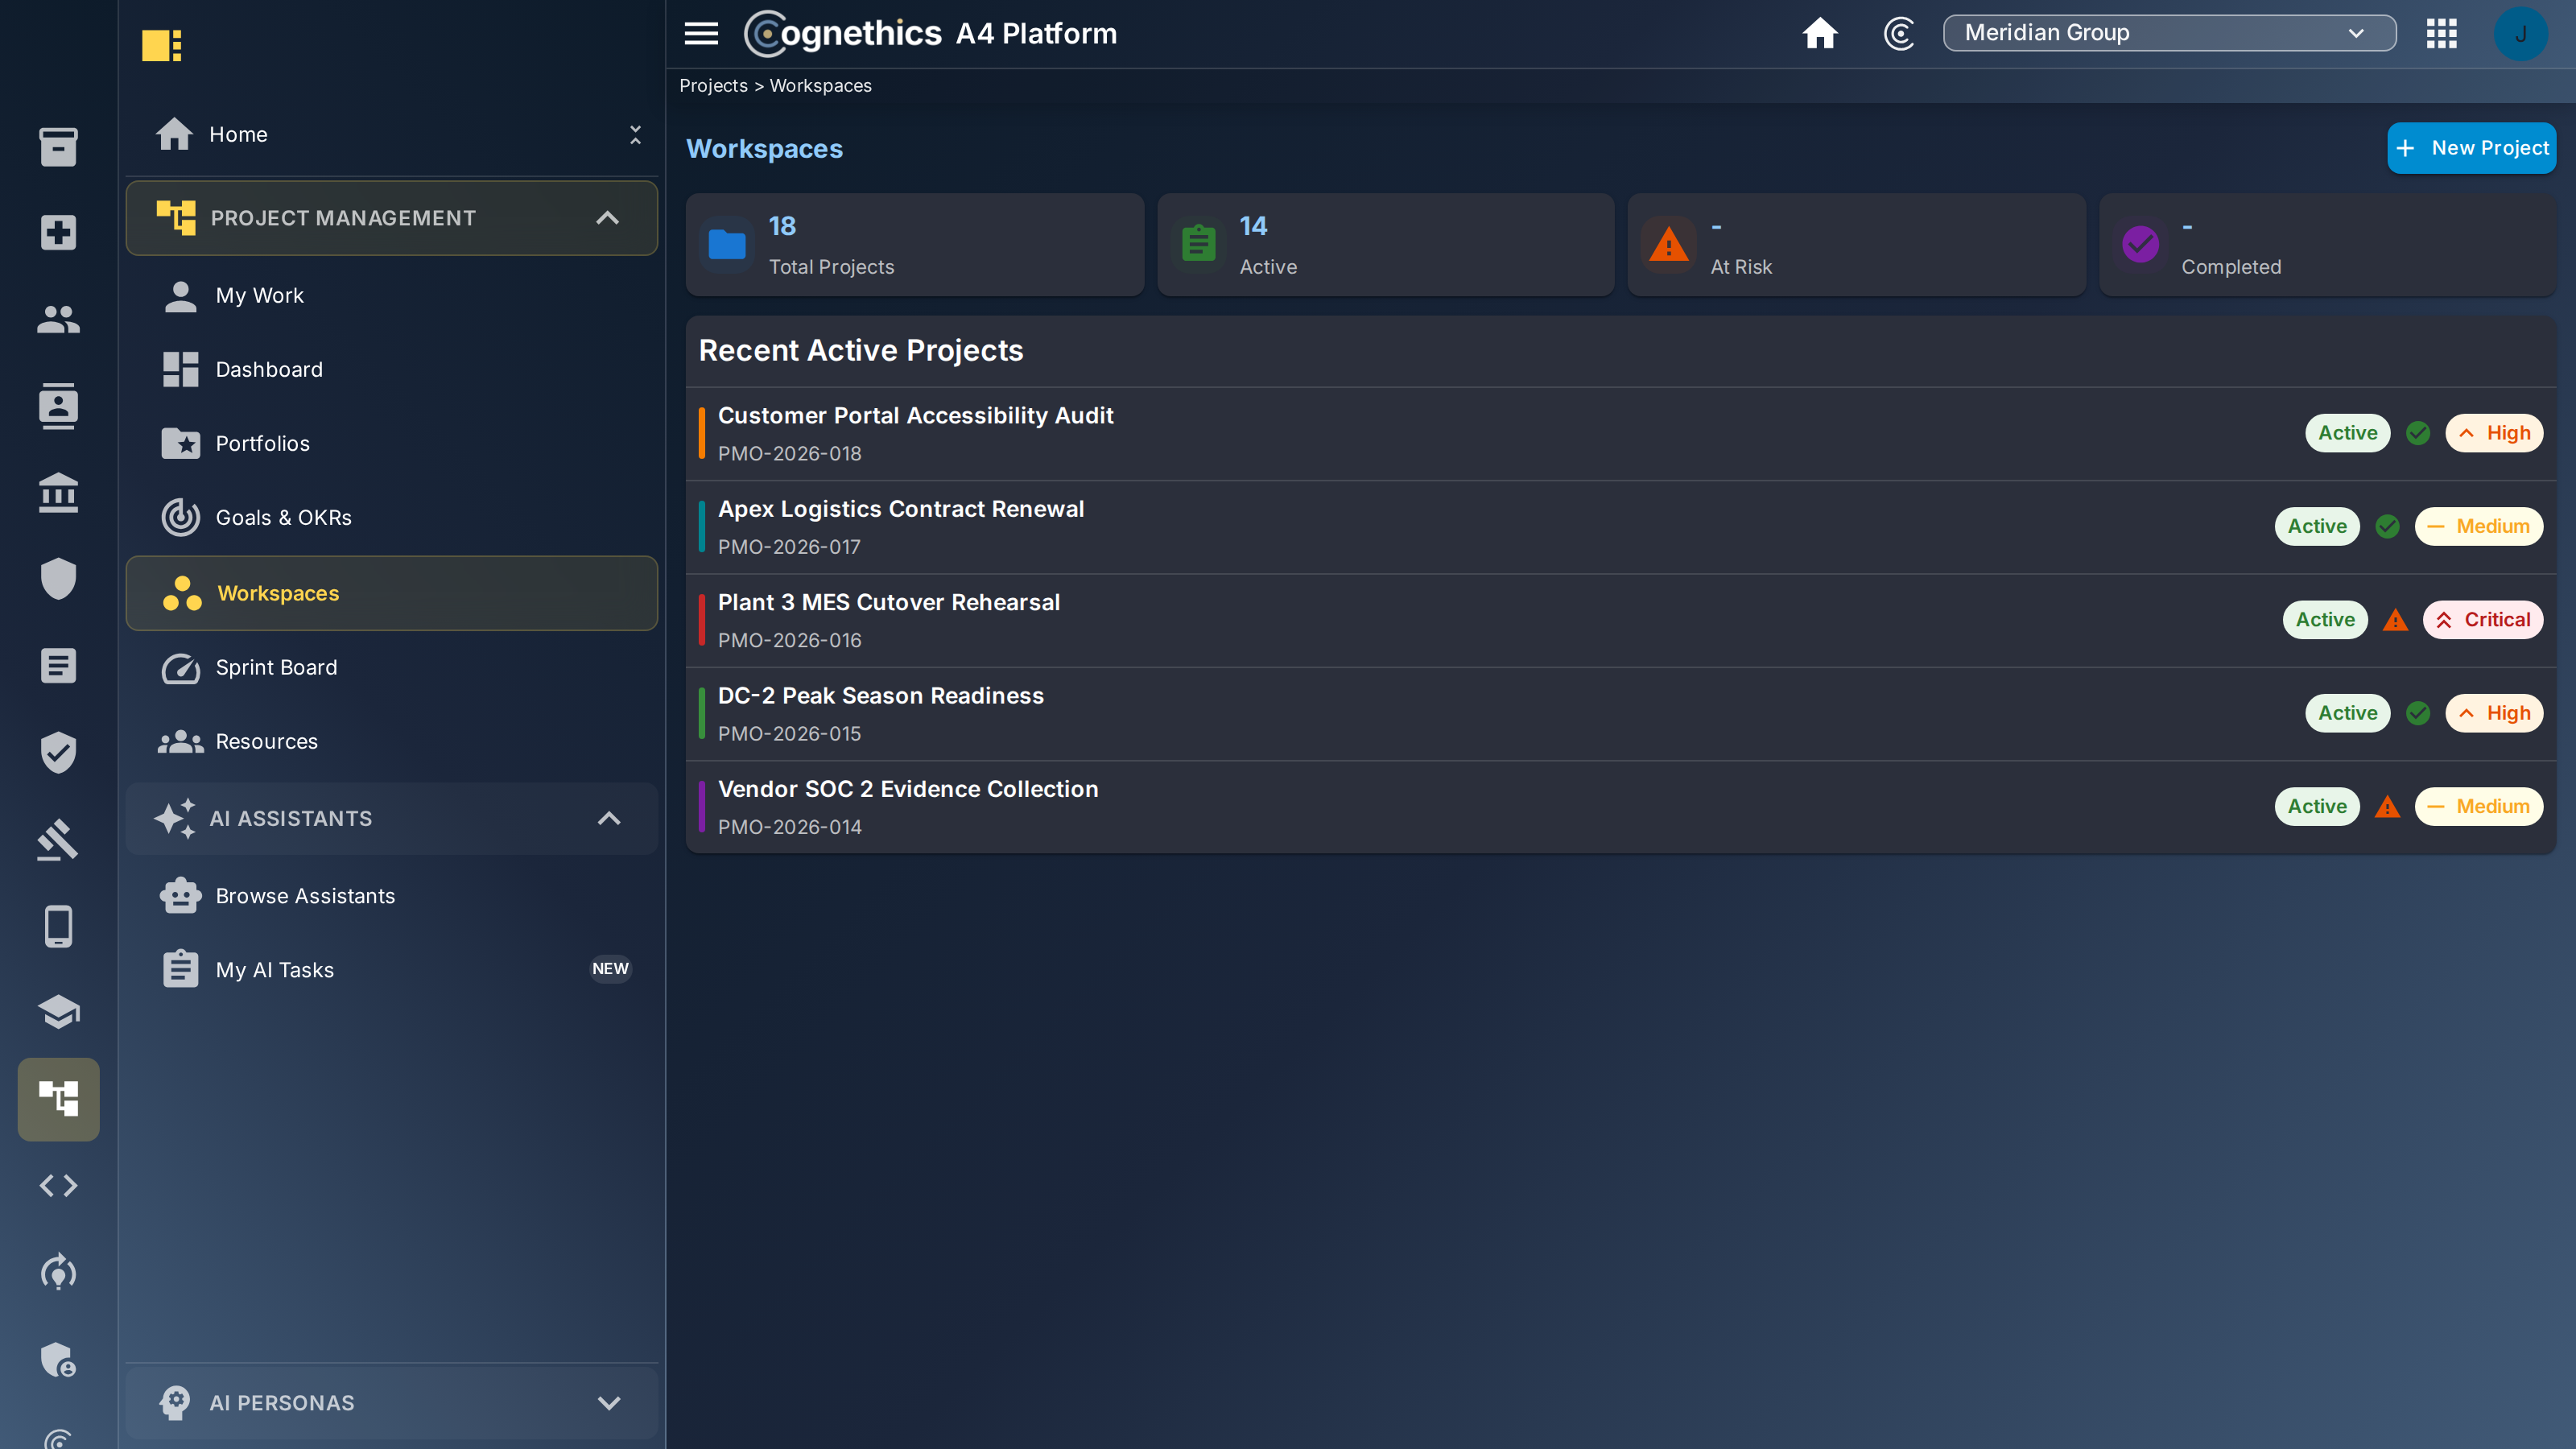Image resolution: width=2576 pixels, height=1449 pixels.
Task: Click the Projects breadcrumb link
Action: [713, 86]
